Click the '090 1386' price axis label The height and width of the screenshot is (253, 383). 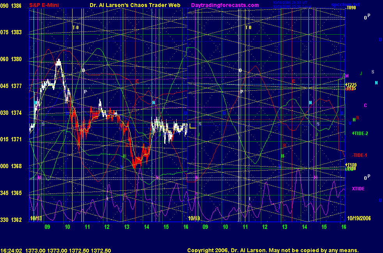[11, 5]
